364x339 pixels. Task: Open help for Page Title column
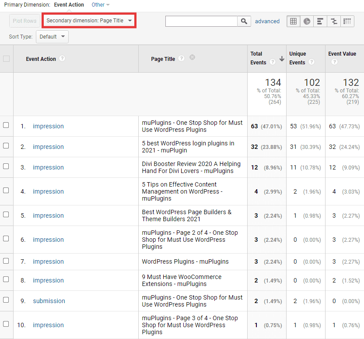[181, 58]
